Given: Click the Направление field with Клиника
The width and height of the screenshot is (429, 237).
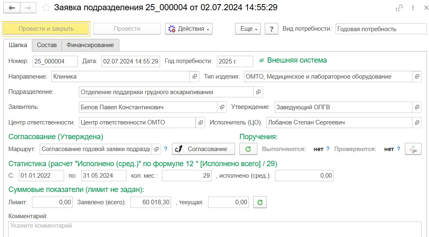Looking at the screenshot, I should (x=121, y=77).
